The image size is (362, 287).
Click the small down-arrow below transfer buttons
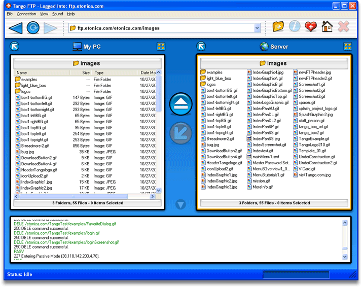(x=180, y=204)
